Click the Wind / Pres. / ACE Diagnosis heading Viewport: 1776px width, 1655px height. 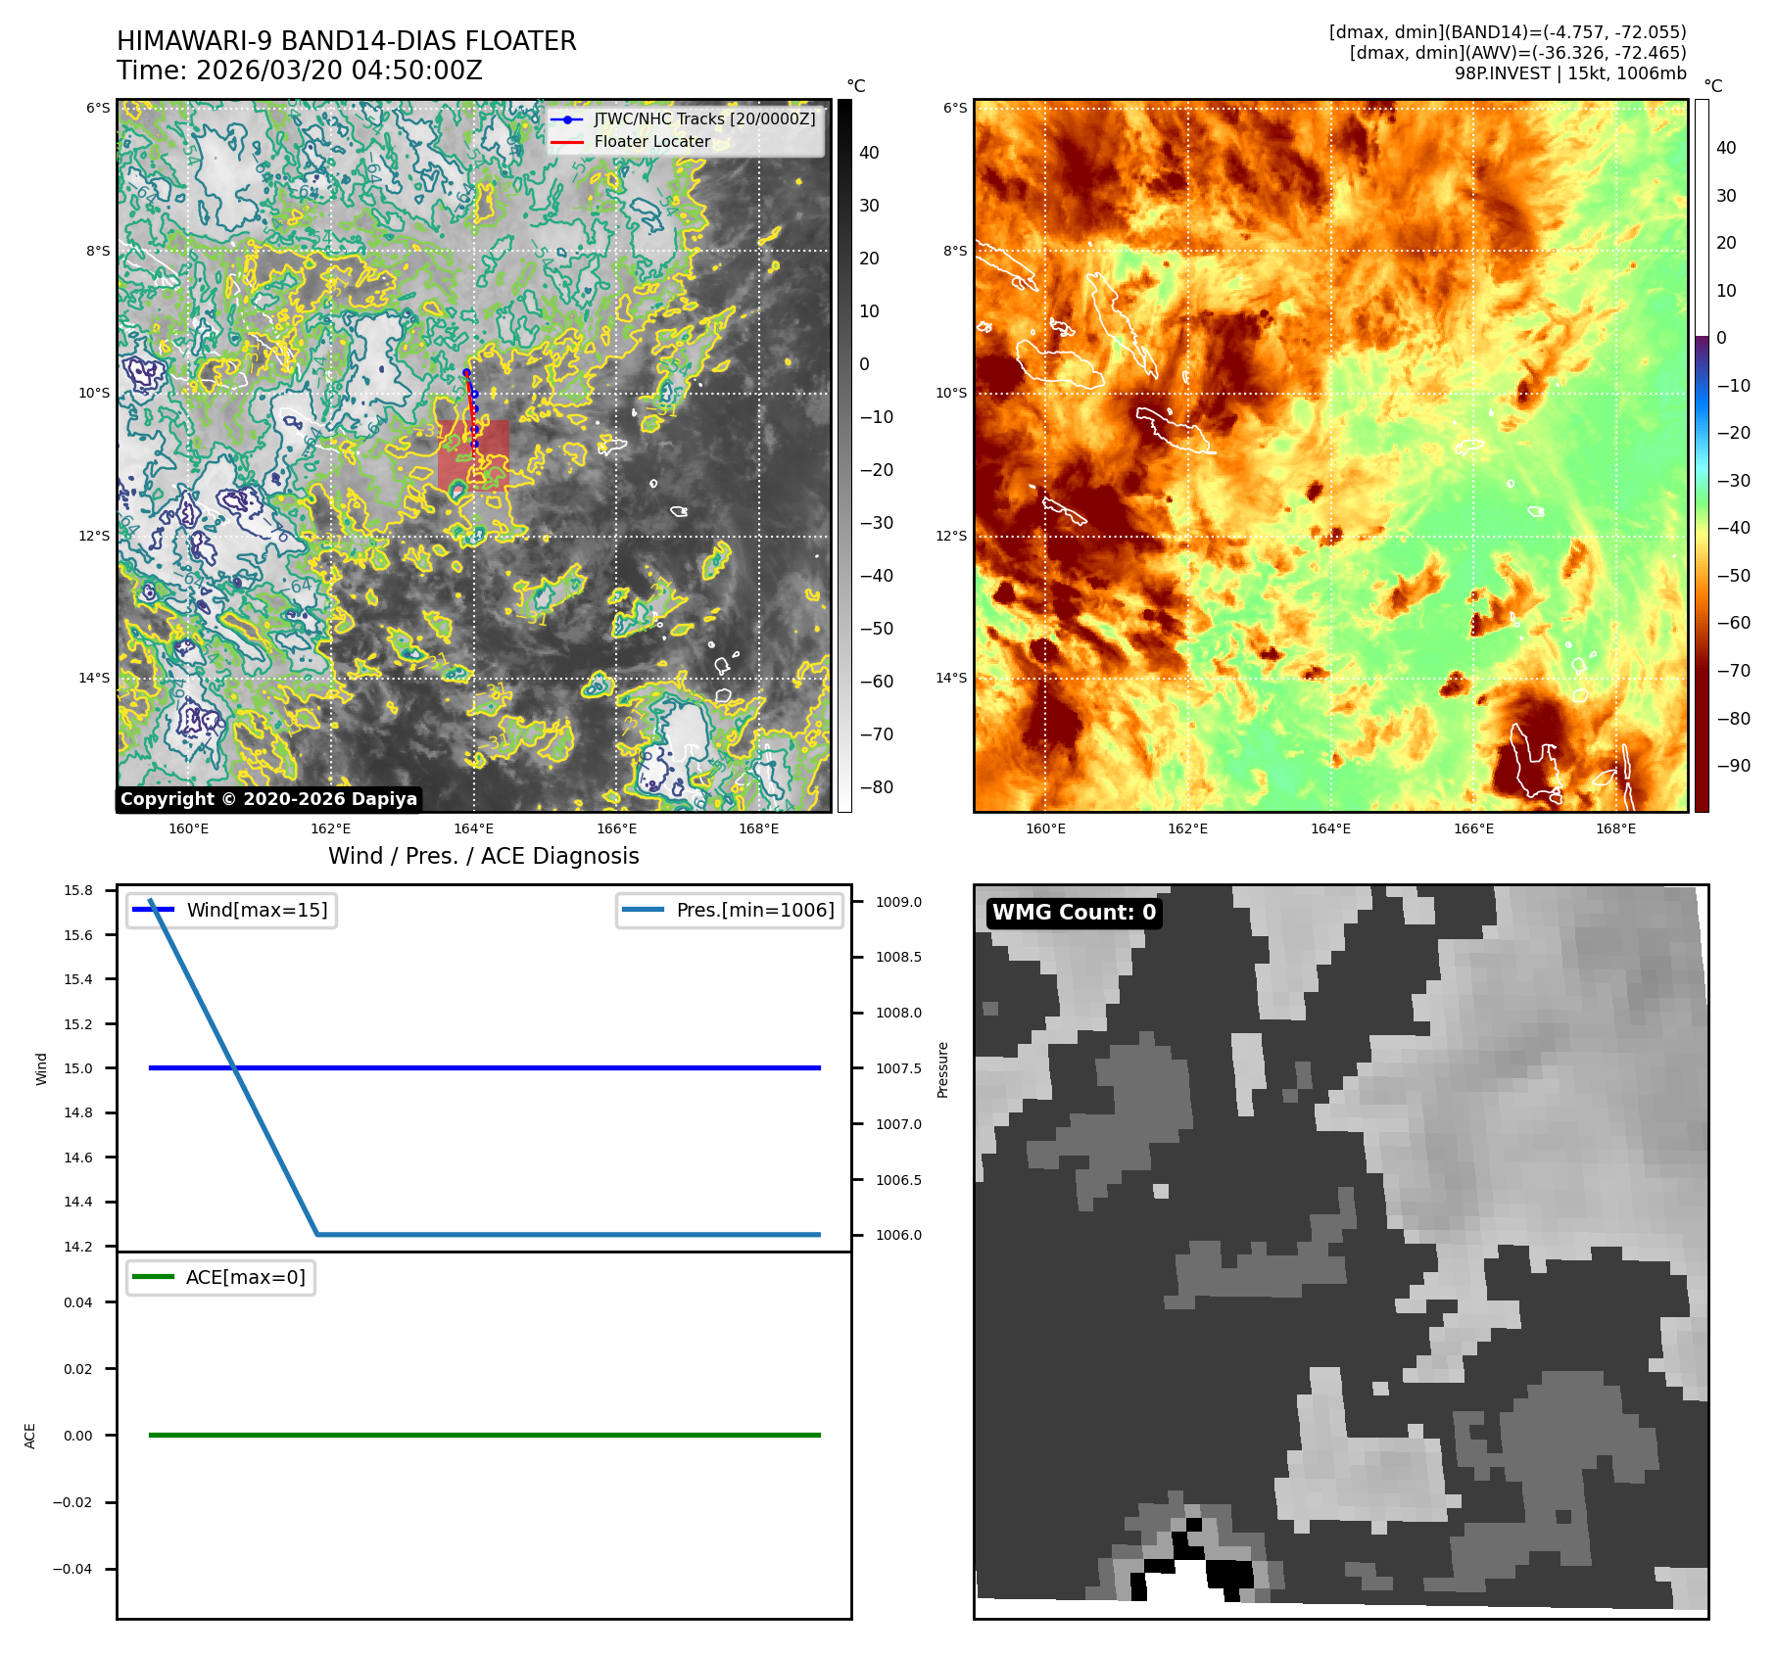coord(483,856)
